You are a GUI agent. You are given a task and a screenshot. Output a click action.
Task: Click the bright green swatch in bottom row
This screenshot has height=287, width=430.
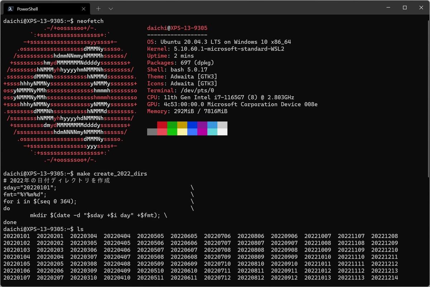pos(172,132)
